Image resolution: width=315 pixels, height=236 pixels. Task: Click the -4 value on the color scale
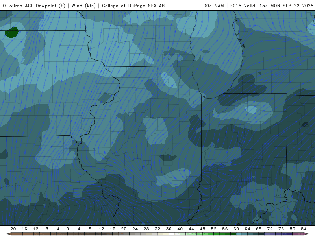coord(56,229)
